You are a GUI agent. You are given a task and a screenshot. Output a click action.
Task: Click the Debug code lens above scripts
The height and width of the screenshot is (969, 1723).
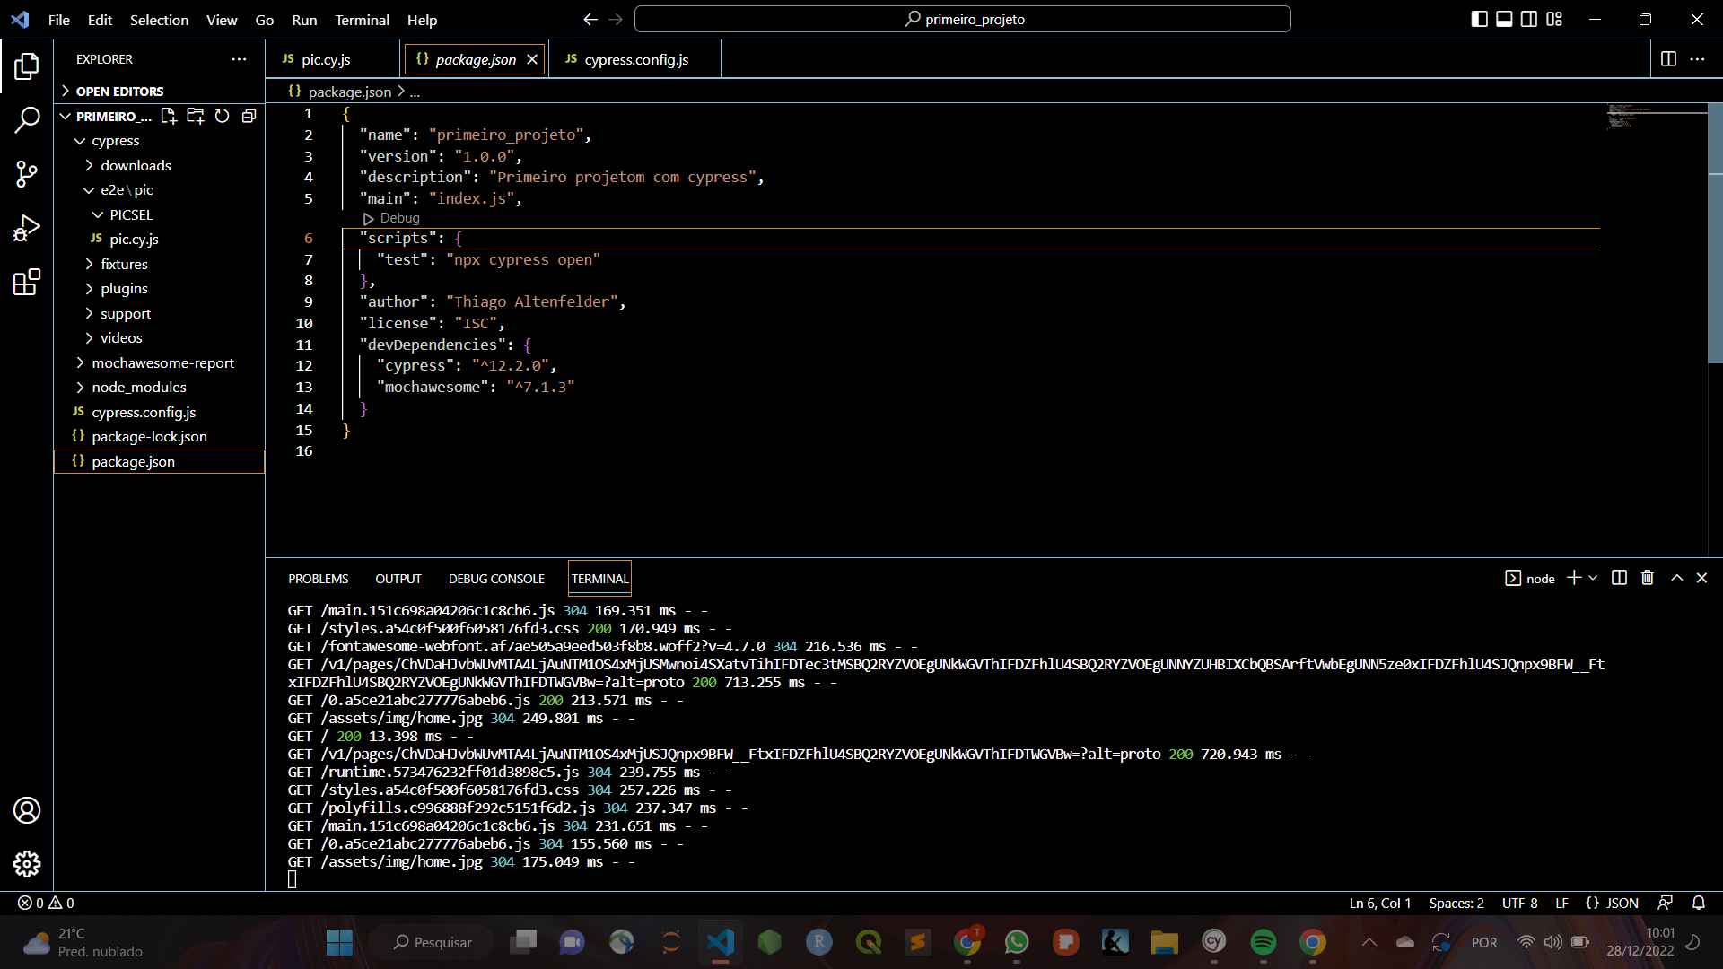pos(391,218)
